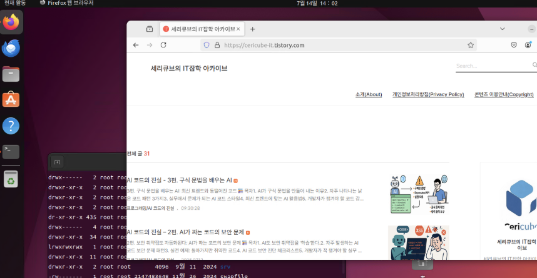This screenshot has height=278, width=537.
Task: Click the thumbnail of the 2편 post
Action: [x=419, y=242]
